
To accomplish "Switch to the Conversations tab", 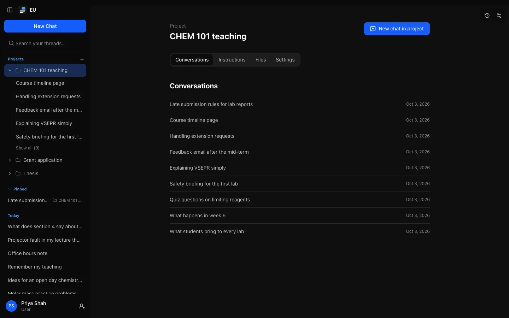I will click(192, 60).
